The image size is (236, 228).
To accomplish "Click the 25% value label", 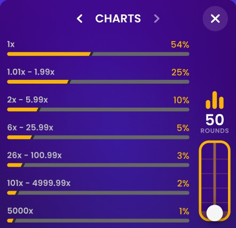I will tap(180, 72).
